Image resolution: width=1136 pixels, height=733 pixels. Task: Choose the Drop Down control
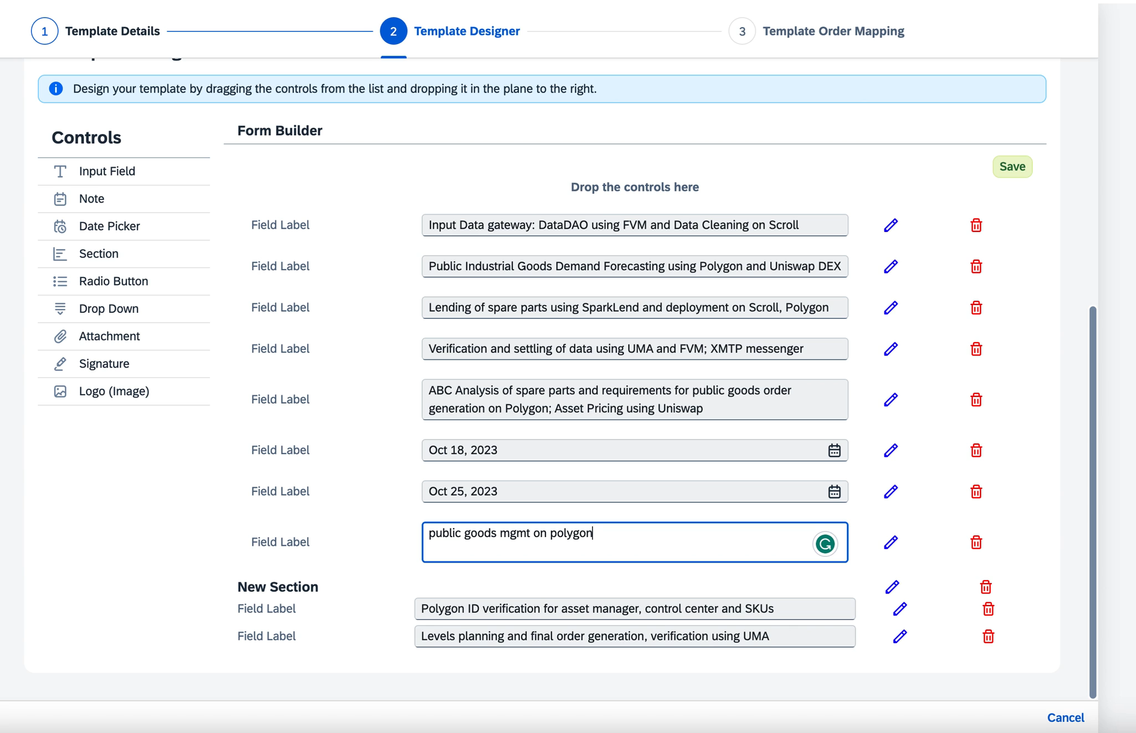[124, 308]
